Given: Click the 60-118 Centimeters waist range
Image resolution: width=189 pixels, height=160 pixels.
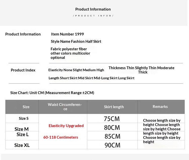Looking at the screenshot, I should (x=61, y=137).
